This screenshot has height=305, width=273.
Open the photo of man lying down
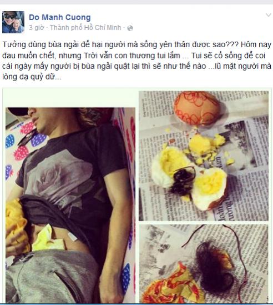pyautogui.click(x=70, y=205)
